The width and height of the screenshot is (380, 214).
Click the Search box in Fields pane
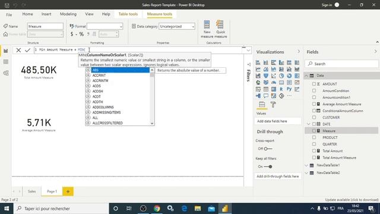coord(341,64)
